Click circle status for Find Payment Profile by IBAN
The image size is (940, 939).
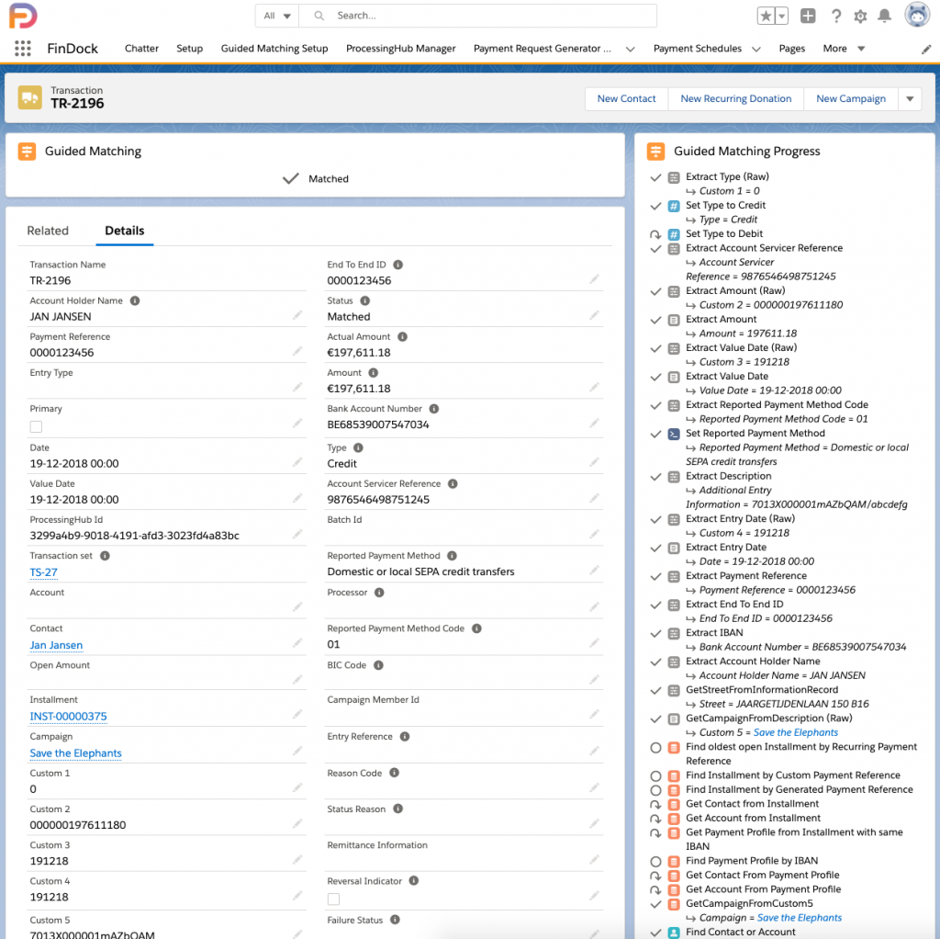pos(655,861)
